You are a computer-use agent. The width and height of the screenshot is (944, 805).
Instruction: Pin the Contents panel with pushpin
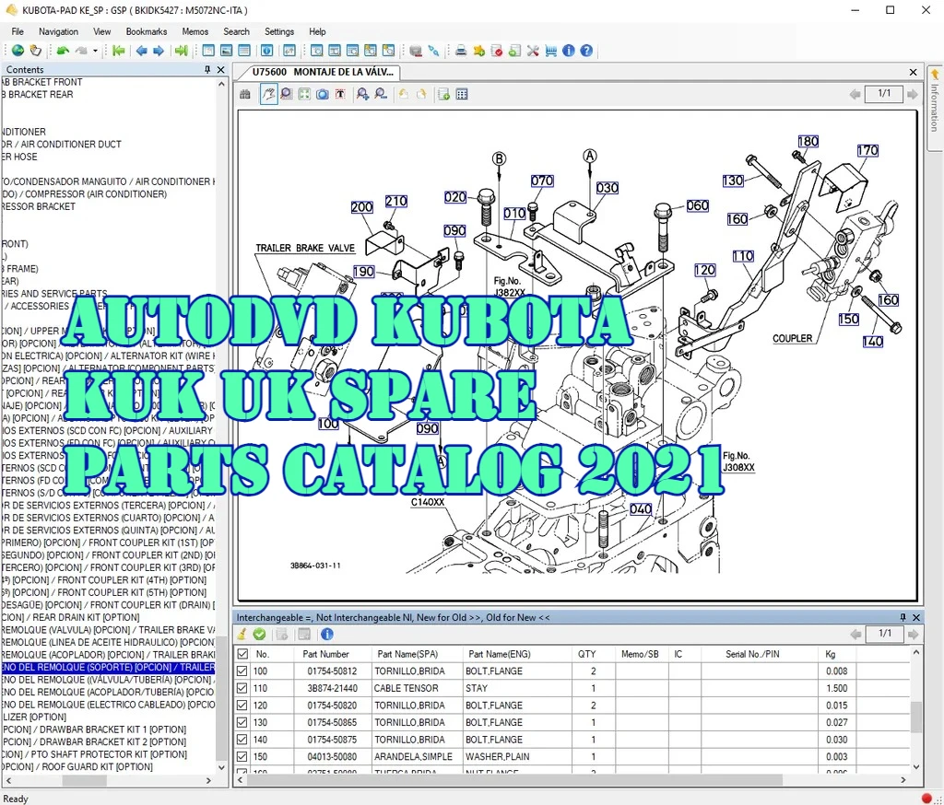point(207,70)
